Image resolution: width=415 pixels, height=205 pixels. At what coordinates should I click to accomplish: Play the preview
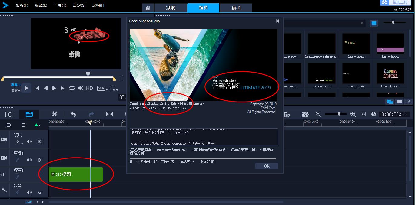(x=26, y=88)
